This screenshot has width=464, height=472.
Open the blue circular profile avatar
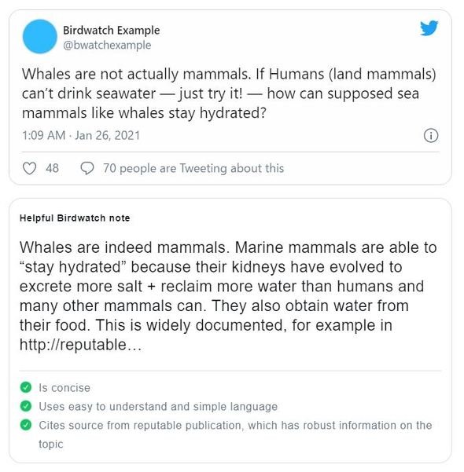point(40,36)
